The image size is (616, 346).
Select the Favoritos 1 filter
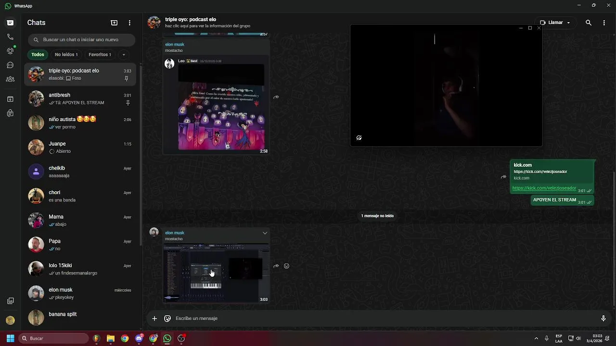click(100, 54)
